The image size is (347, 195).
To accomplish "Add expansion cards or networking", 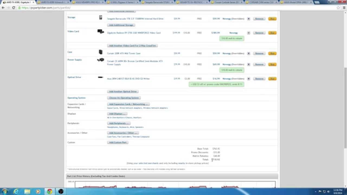I will coord(128,104).
